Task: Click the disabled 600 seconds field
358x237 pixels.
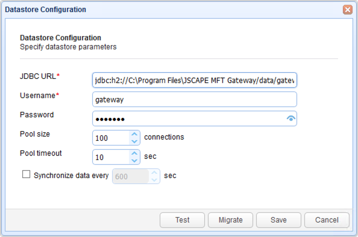Action: point(131,176)
